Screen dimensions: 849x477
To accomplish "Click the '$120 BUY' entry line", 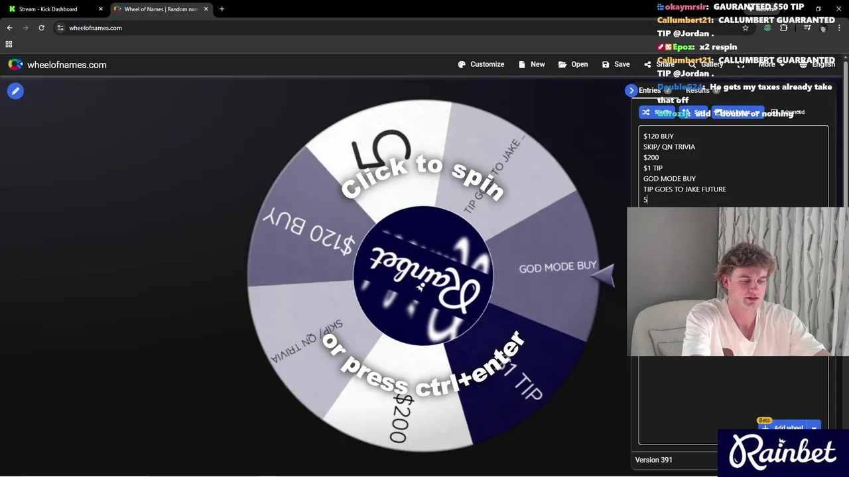I will click(x=659, y=136).
